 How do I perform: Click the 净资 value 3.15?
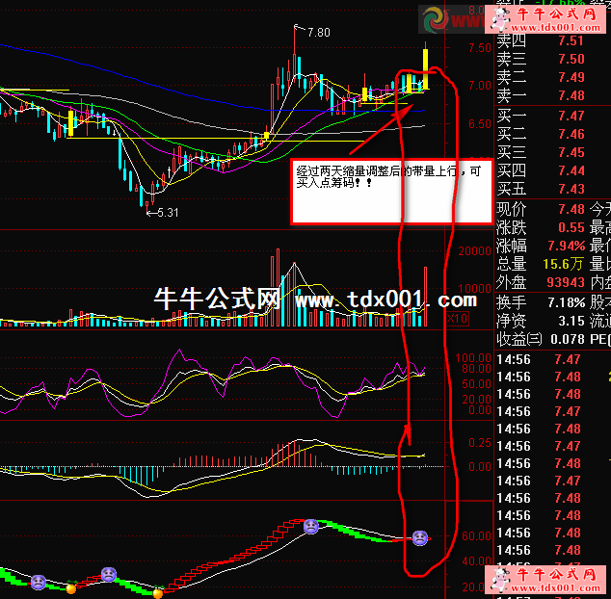(x=571, y=322)
